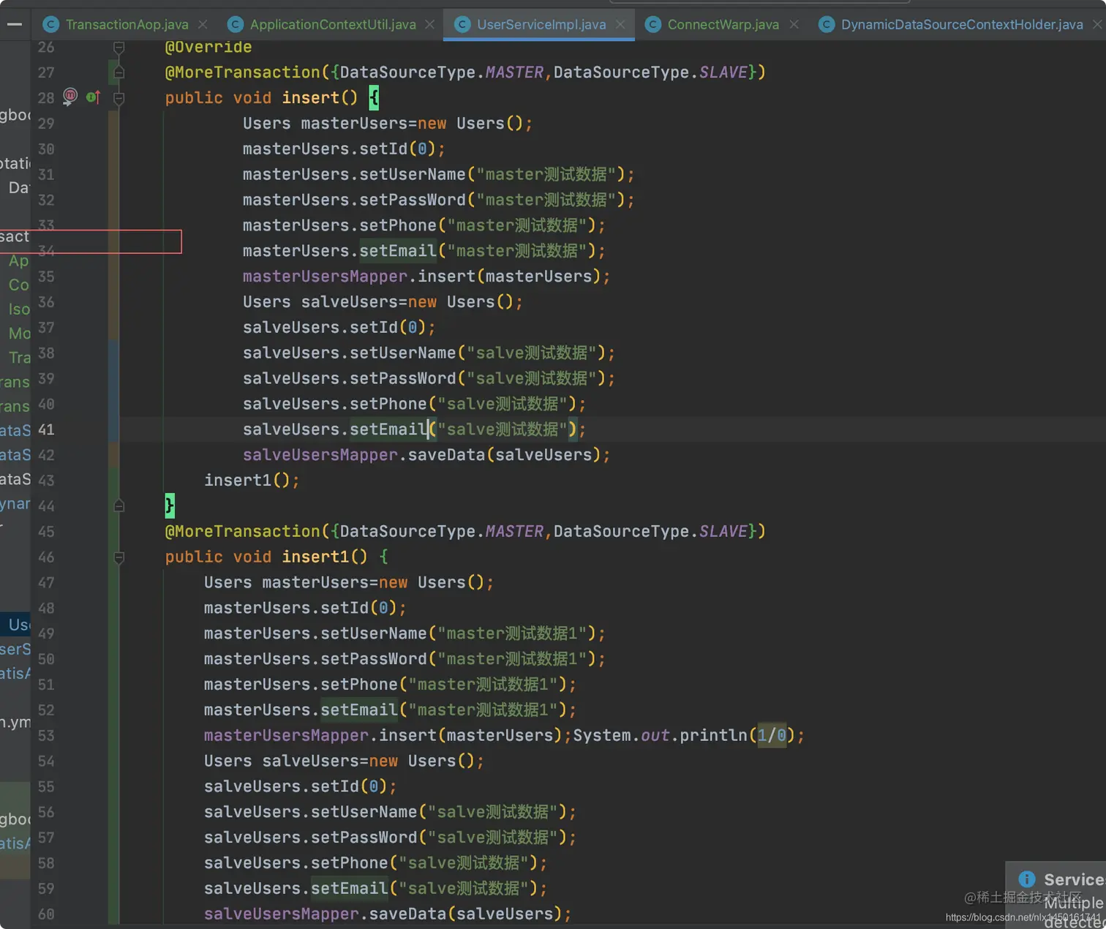The image size is (1106, 929).
Task: Click the fold end marker at line 44
Action: tap(118, 505)
